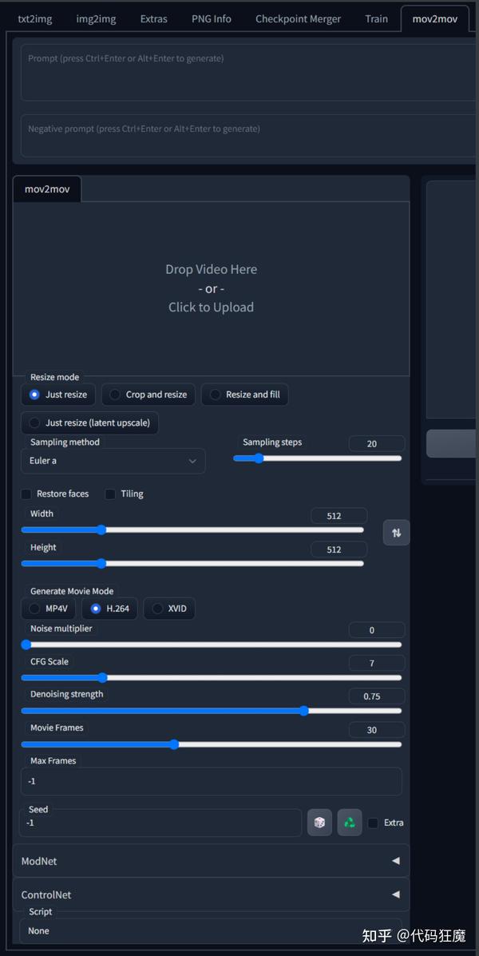Open the Checkpoint Merger tab
479x956 pixels.
coord(298,18)
